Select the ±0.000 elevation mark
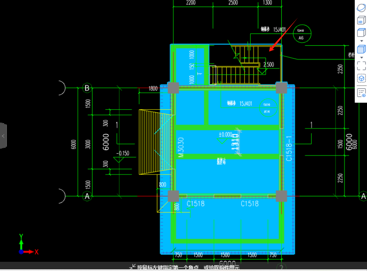This screenshot has height=271, width=367. pyautogui.click(x=225, y=134)
